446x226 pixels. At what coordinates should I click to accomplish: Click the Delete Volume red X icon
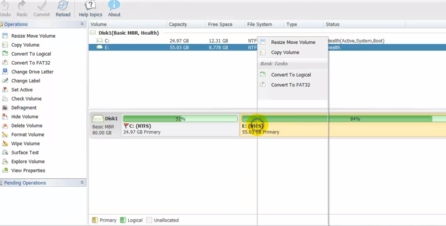[x=5, y=126]
